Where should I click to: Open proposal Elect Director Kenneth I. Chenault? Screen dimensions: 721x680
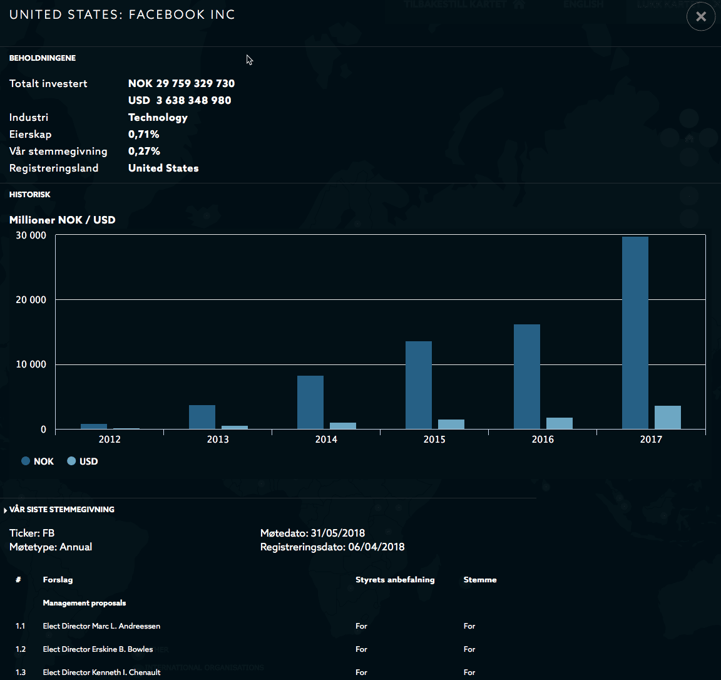click(x=101, y=672)
